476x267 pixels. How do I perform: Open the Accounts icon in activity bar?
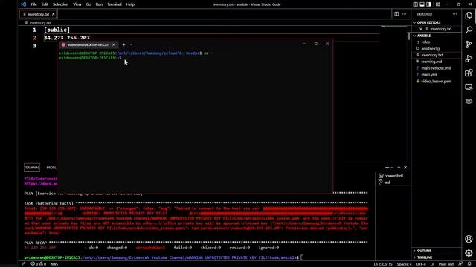[x=469, y=239]
